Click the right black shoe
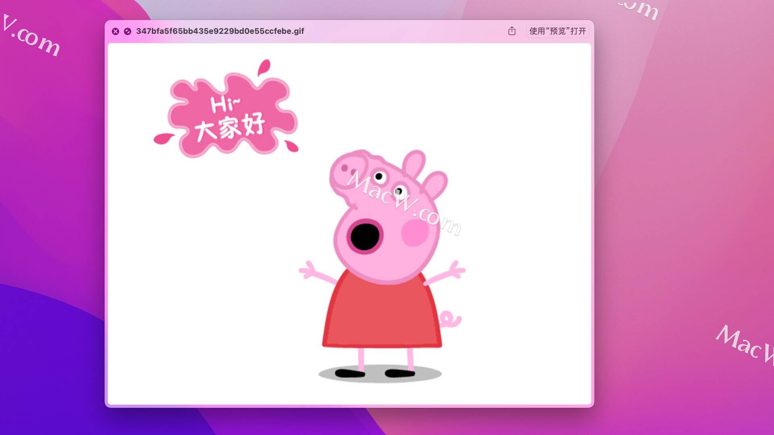This screenshot has height=435, width=774. [400, 373]
